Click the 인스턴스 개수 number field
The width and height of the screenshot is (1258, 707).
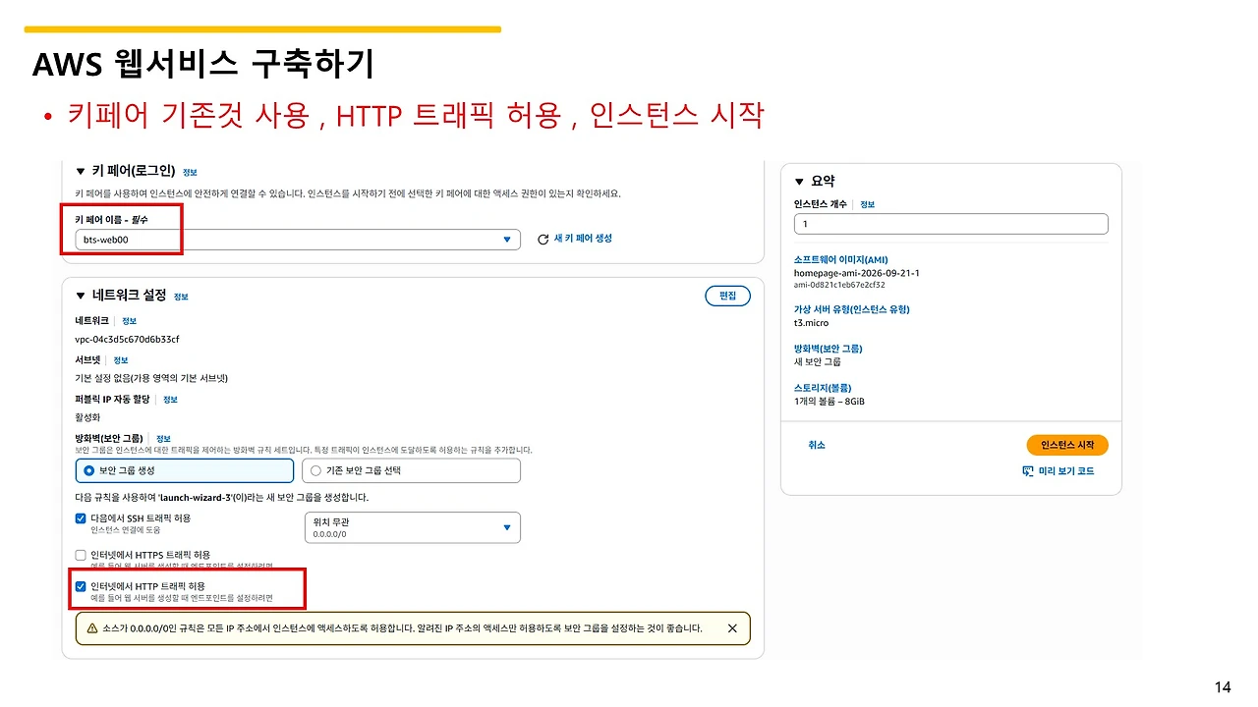(950, 224)
